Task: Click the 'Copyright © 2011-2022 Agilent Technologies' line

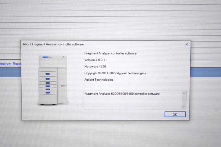Action: pyautogui.click(x=115, y=73)
